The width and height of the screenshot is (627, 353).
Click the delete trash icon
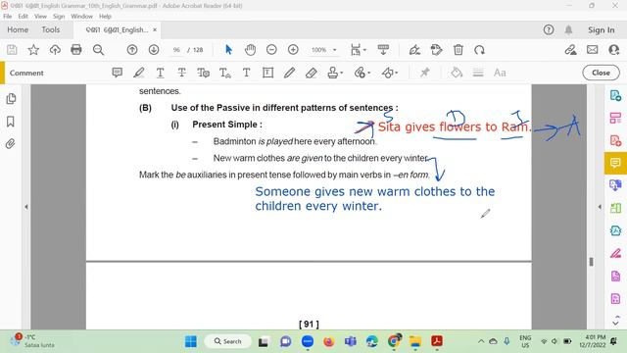[458, 50]
